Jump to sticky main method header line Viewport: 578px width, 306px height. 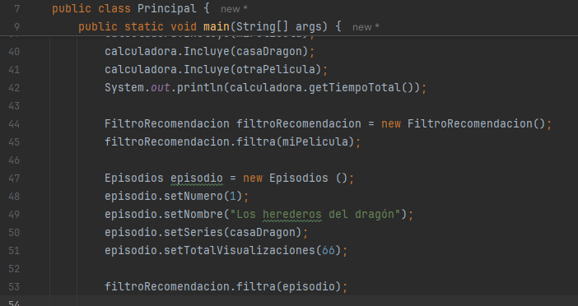coord(209,26)
